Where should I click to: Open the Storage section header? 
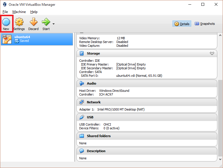tap(147, 53)
